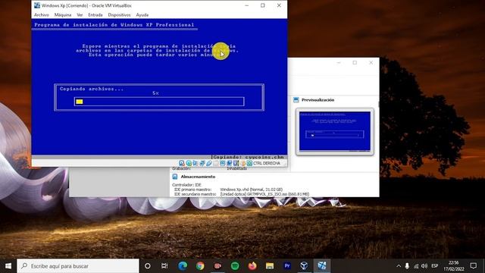Click 'Copiando archivos...' text in VM
485x273 pixels.
[92, 89]
